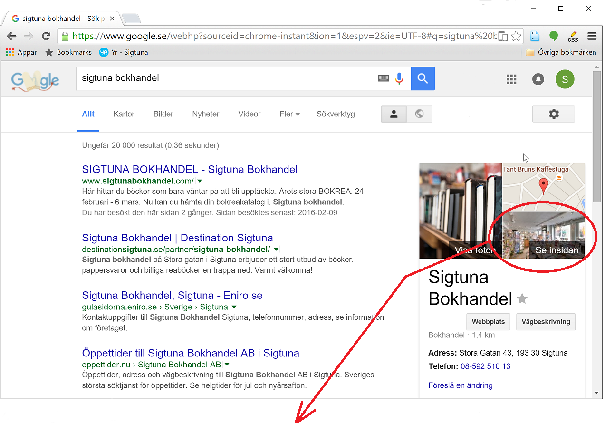Hide personal results with the globe toggle

click(x=419, y=114)
